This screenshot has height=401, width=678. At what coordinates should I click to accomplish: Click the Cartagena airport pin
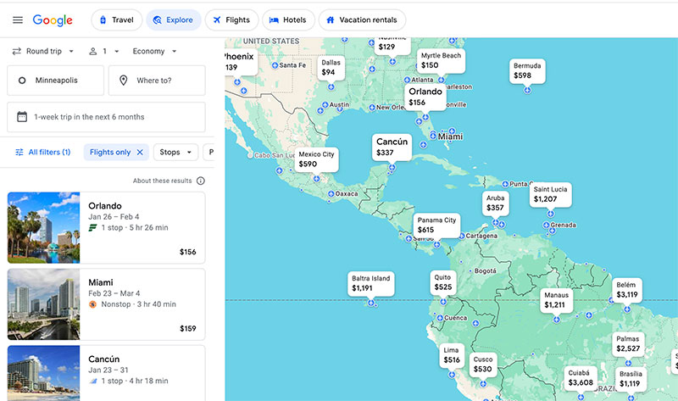coord(462,236)
